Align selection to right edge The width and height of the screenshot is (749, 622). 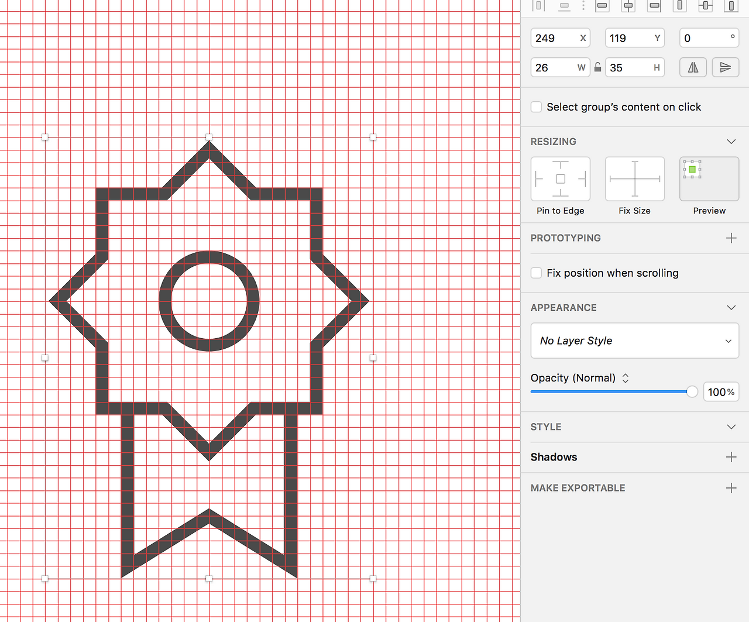[x=655, y=6]
